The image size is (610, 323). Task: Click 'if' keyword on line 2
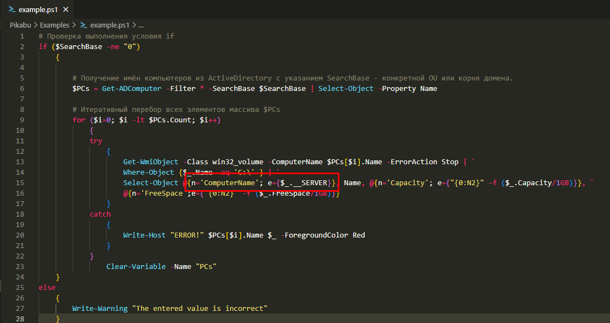tap(43, 47)
